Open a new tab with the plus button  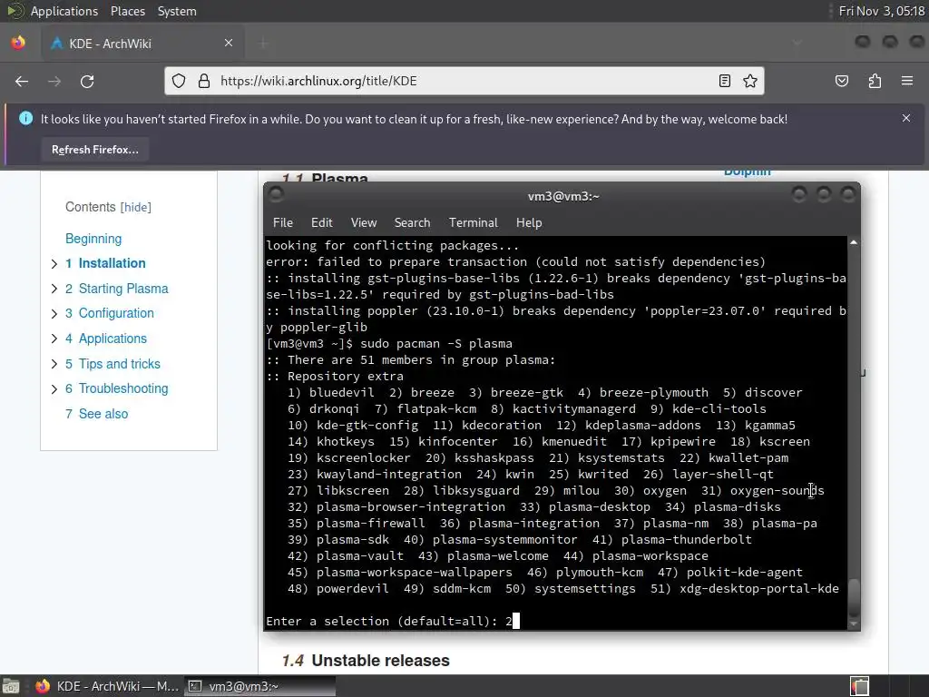coord(263,44)
